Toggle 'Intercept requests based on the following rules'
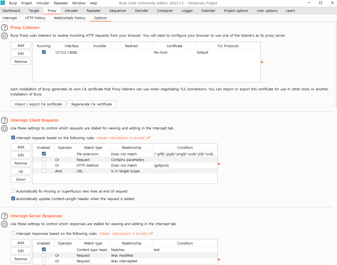The width and height of the screenshot is (337, 265). (13, 137)
